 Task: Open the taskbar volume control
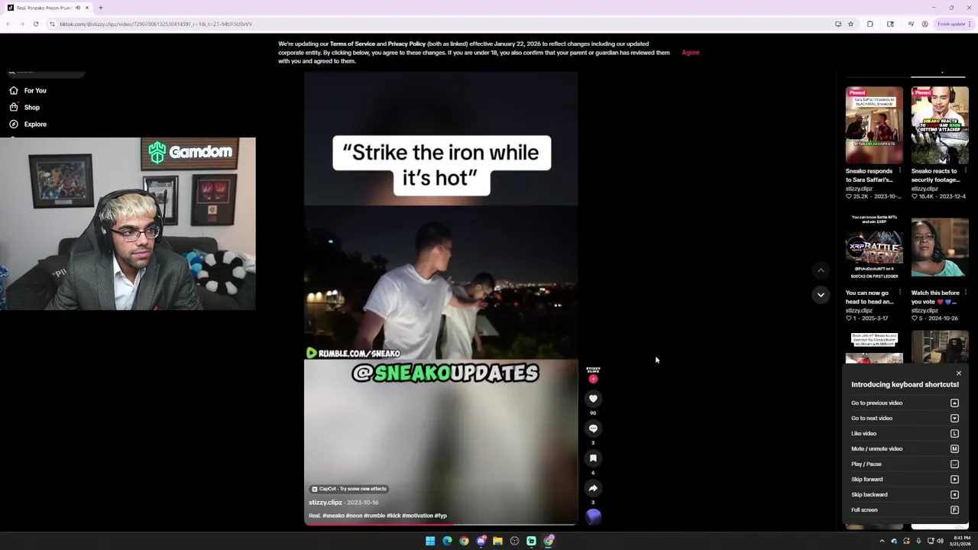[x=940, y=541]
